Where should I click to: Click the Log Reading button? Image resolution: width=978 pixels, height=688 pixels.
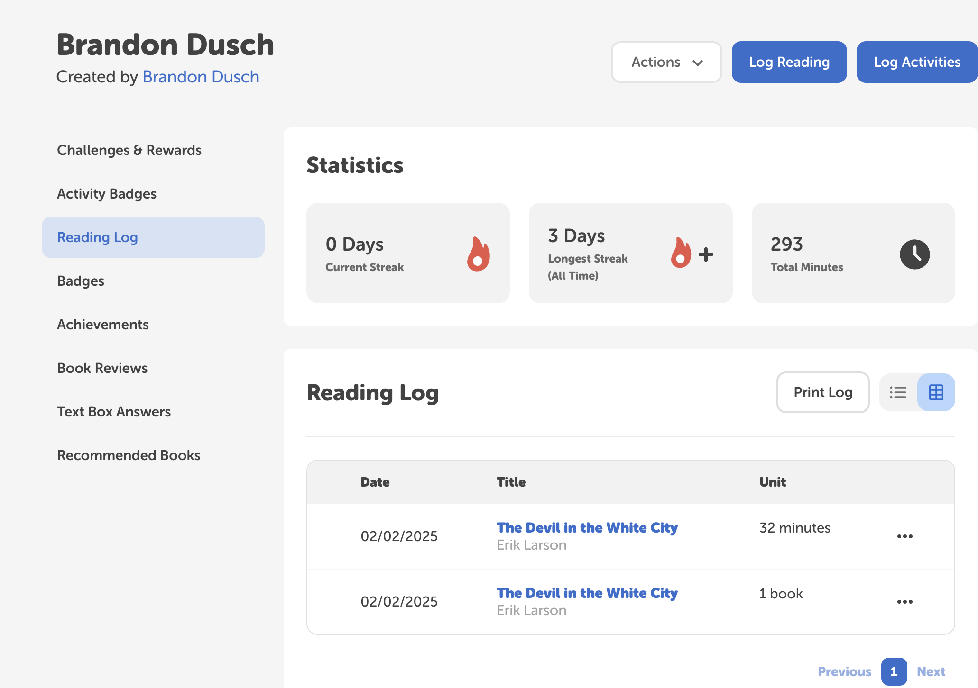pos(789,62)
